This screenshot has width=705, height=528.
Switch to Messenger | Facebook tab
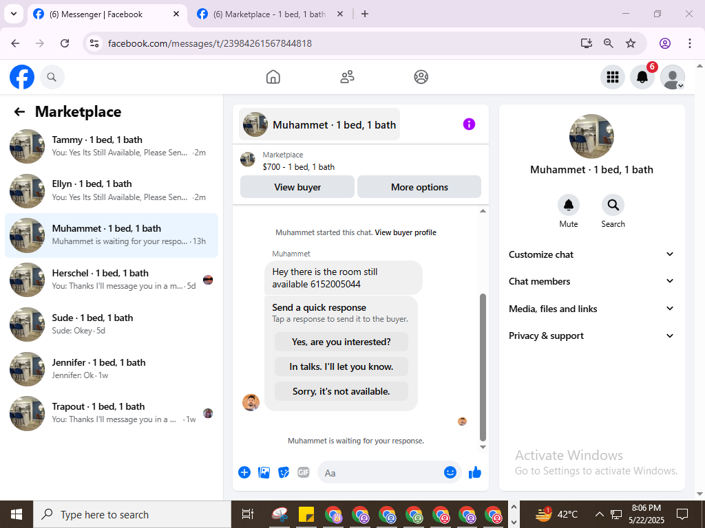(107, 14)
